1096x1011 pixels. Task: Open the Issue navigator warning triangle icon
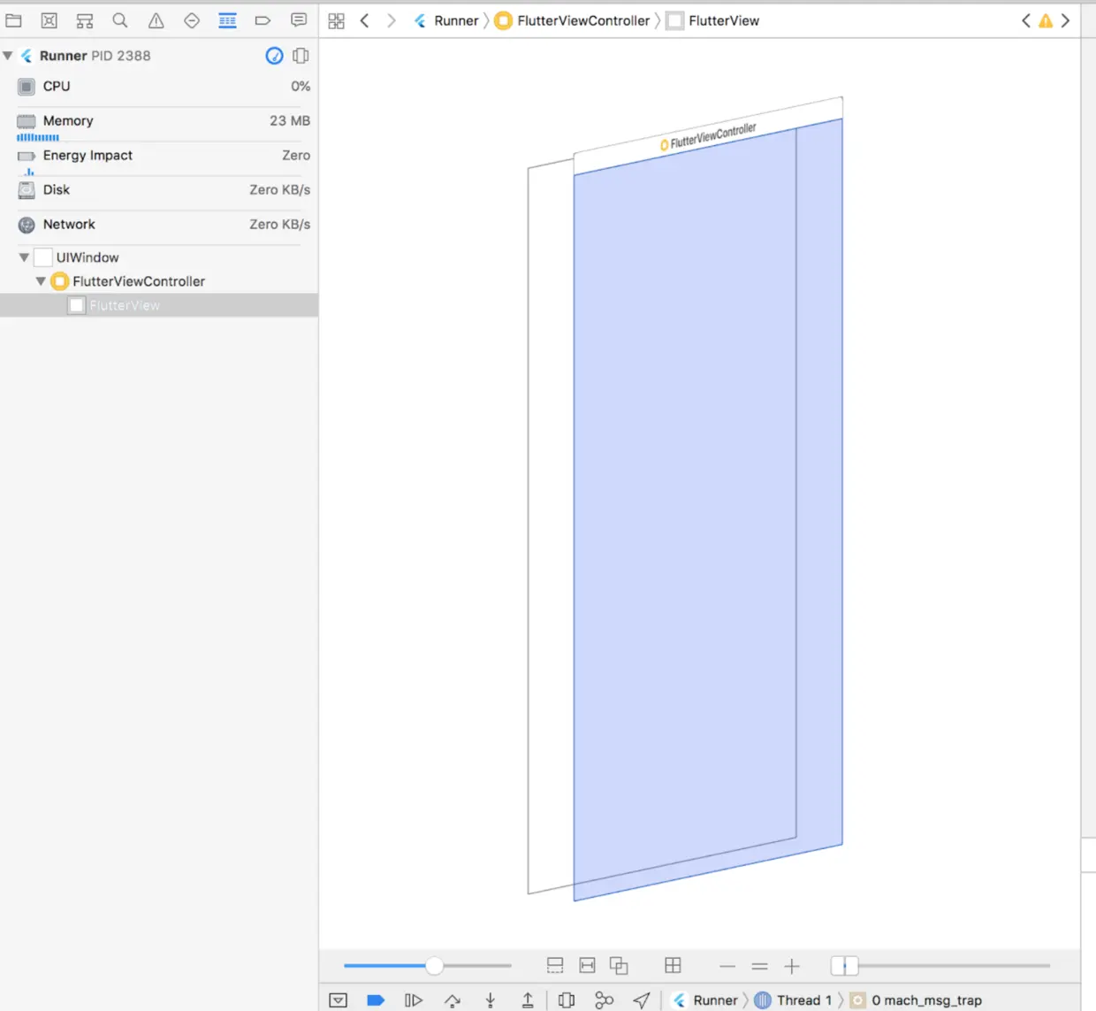[x=156, y=20]
